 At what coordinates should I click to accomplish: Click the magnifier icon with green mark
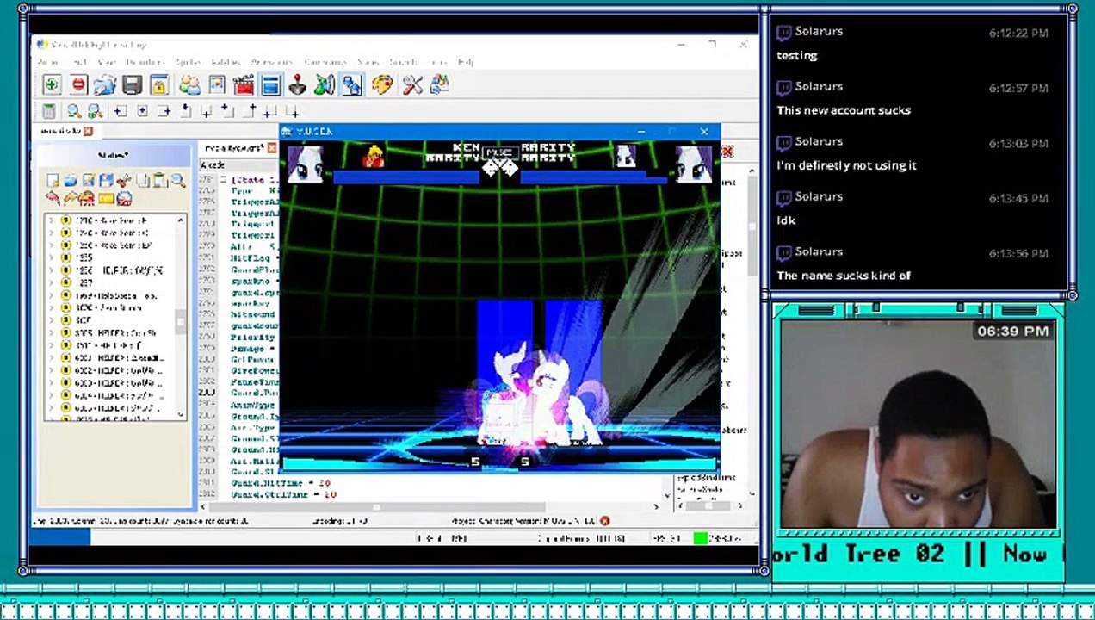click(95, 111)
